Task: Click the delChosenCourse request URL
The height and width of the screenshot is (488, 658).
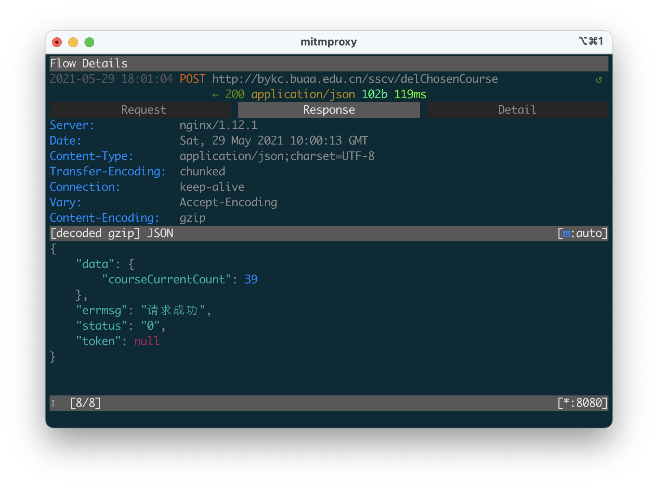Action: point(355,79)
